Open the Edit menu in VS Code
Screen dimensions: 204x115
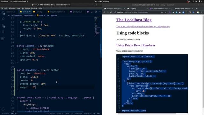click(x=6, y=8)
